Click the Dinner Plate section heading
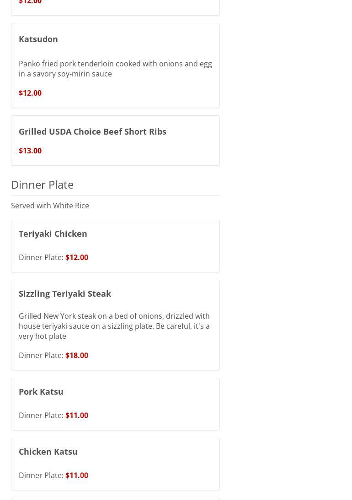Viewport: 352px width, 500px height. [x=42, y=184]
